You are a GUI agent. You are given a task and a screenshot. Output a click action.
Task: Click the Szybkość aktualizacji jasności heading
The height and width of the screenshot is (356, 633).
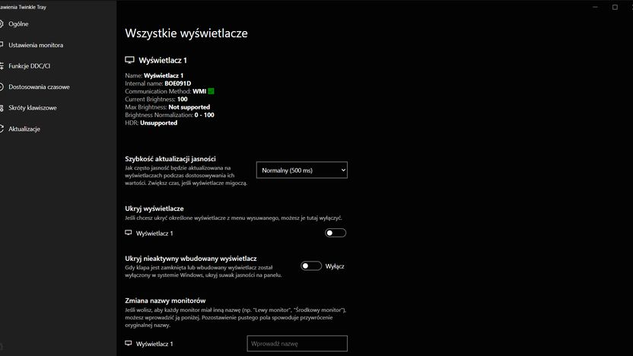[170, 159]
